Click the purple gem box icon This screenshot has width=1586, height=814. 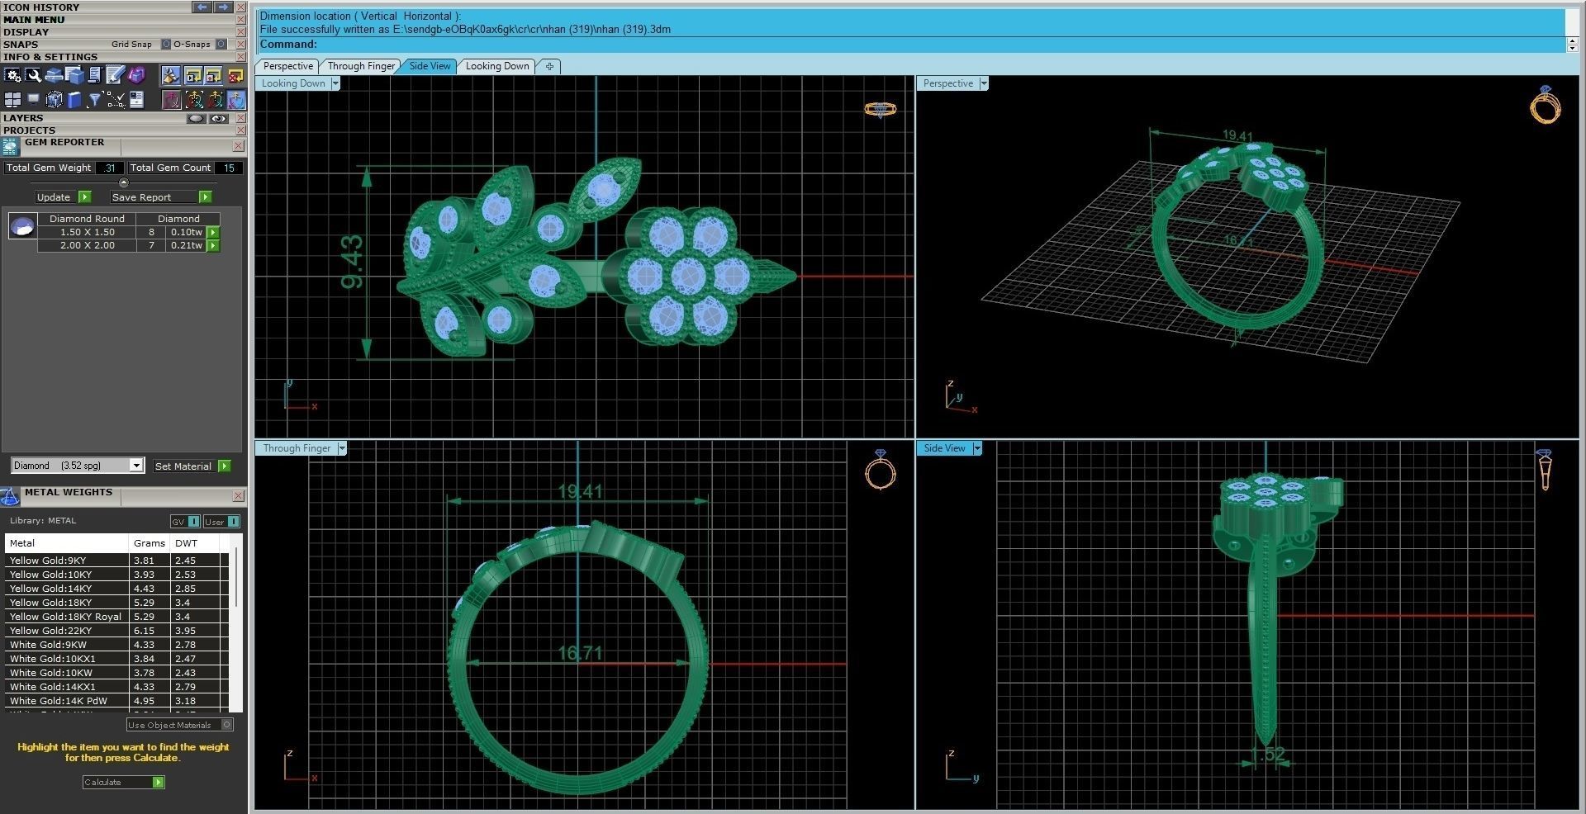coord(136,76)
